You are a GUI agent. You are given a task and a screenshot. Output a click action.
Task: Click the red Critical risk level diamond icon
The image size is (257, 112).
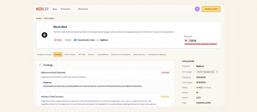click(x=186, y=41)
